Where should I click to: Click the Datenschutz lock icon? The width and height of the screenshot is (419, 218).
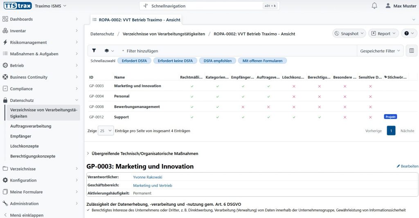coord(5,100)
